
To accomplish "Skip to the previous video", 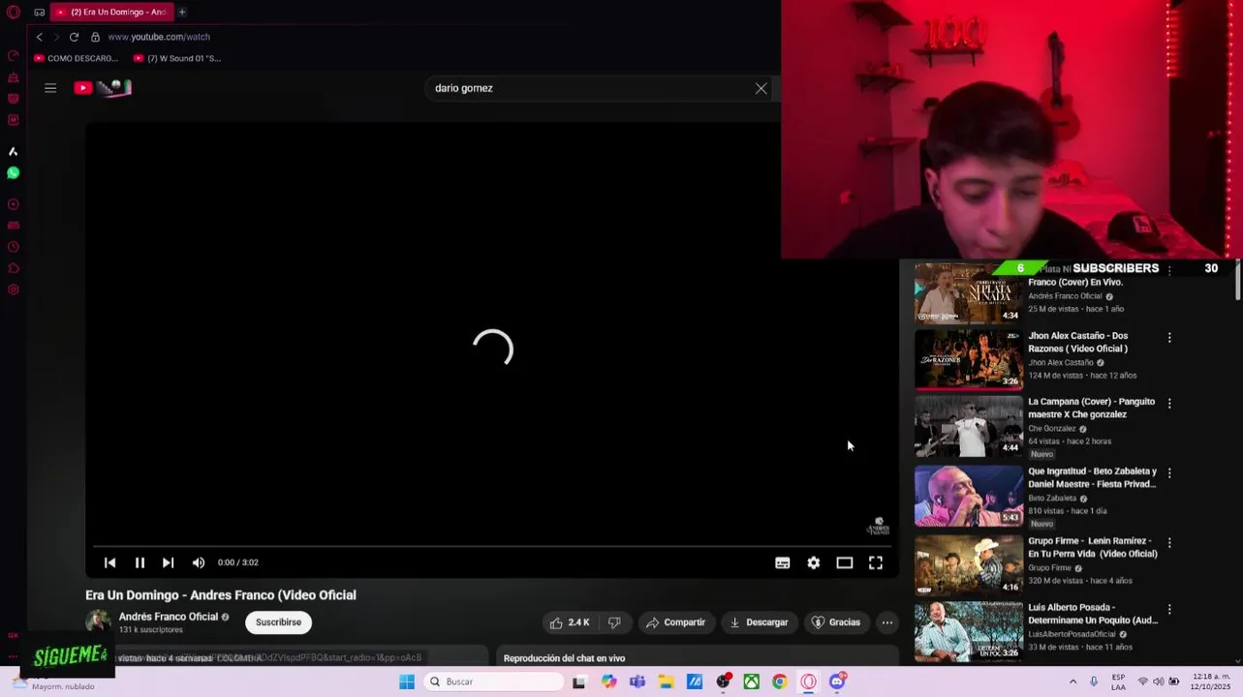I will (109, 562).
